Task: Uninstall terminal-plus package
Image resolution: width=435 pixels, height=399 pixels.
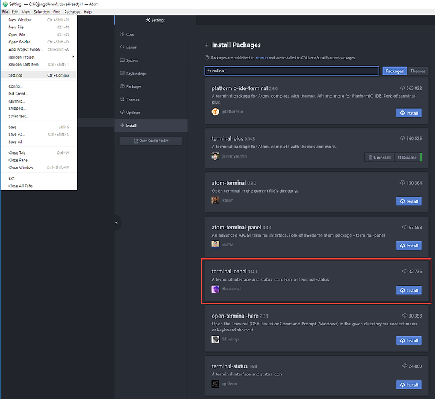Action: (x=379, y=158)
